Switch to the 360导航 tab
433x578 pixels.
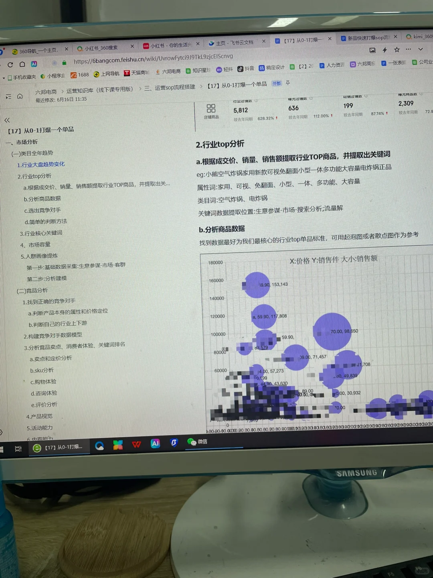(x=35, y=51)
